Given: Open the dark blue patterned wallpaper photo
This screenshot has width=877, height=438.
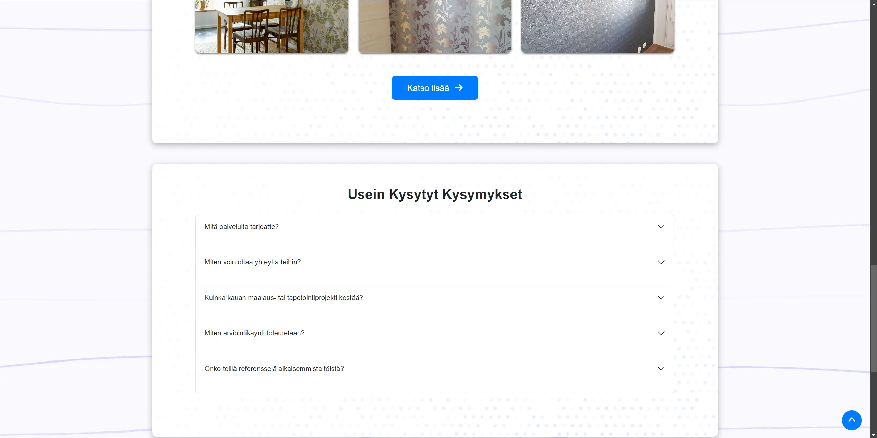Looking at the screenshot, I should coord(598,26).
